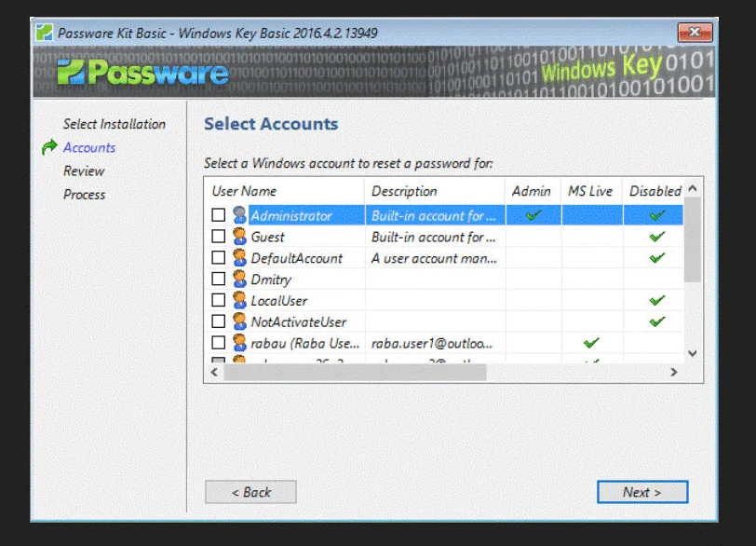
Task: Click the NotActivateUser account icon
Action: (x=239, y=322)
